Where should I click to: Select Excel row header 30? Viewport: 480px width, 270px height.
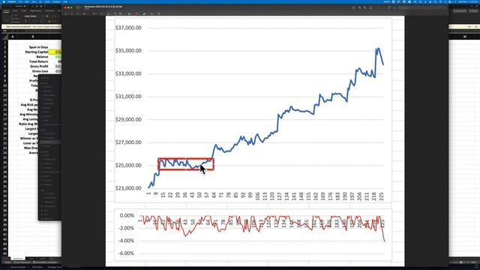tap(5, 181)
